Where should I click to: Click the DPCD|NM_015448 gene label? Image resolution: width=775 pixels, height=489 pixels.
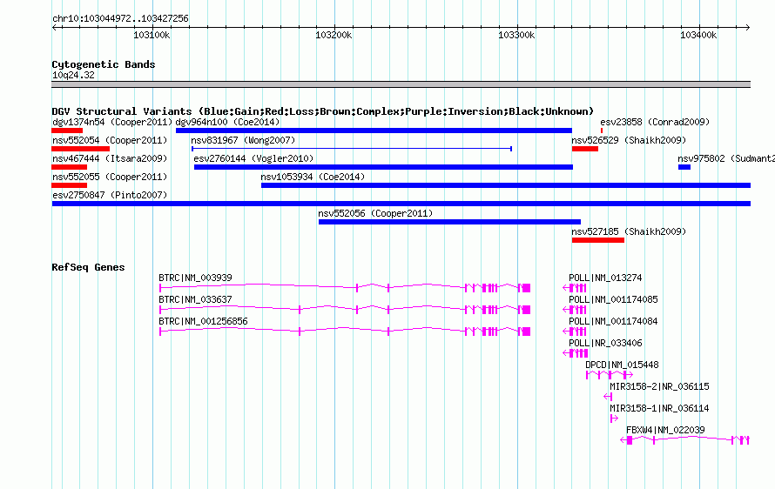click(622, 365)
